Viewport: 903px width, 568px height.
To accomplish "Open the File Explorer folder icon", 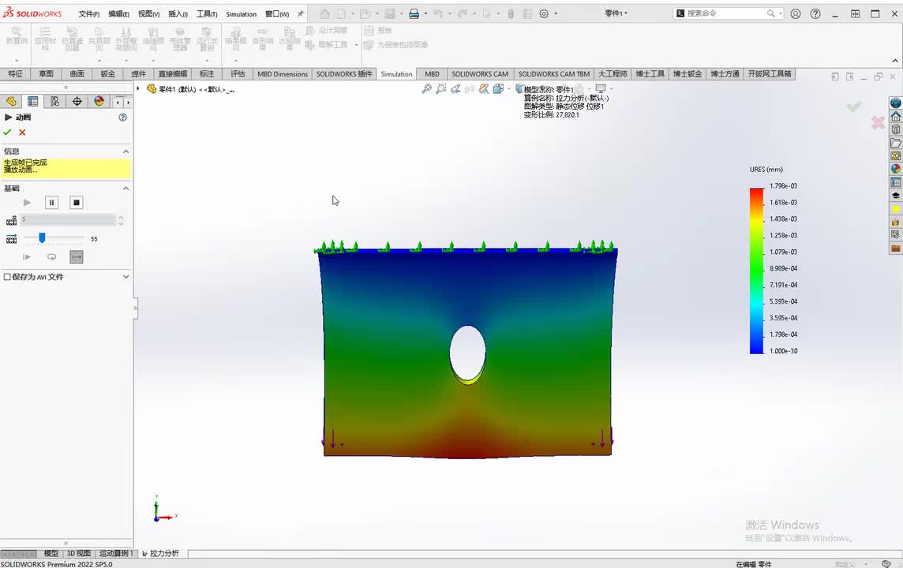I will click(896, 143).
